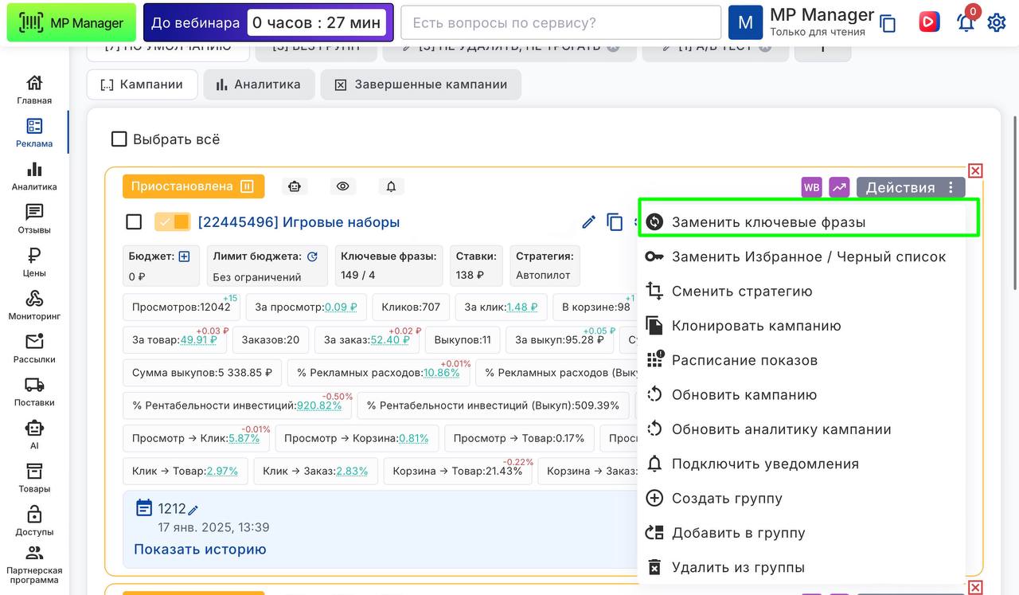Viewport: 1019px width, 595px height.
Task: Choose Клонировать кампанию from actions menu
Action: tap(755, 326)
